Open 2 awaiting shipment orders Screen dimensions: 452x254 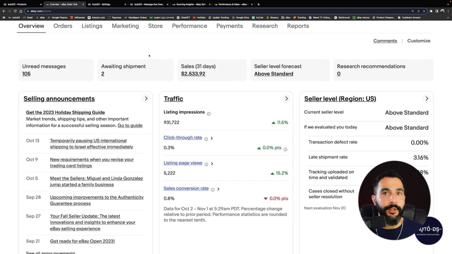tap(103, 74)
